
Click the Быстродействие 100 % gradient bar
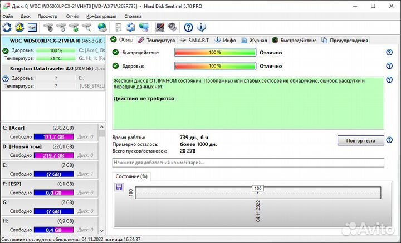tap(215, 53)
